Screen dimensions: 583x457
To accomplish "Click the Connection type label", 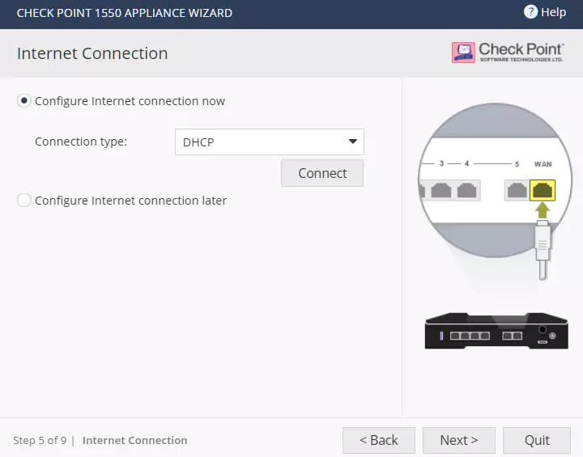I will click(x=81, y=142).
